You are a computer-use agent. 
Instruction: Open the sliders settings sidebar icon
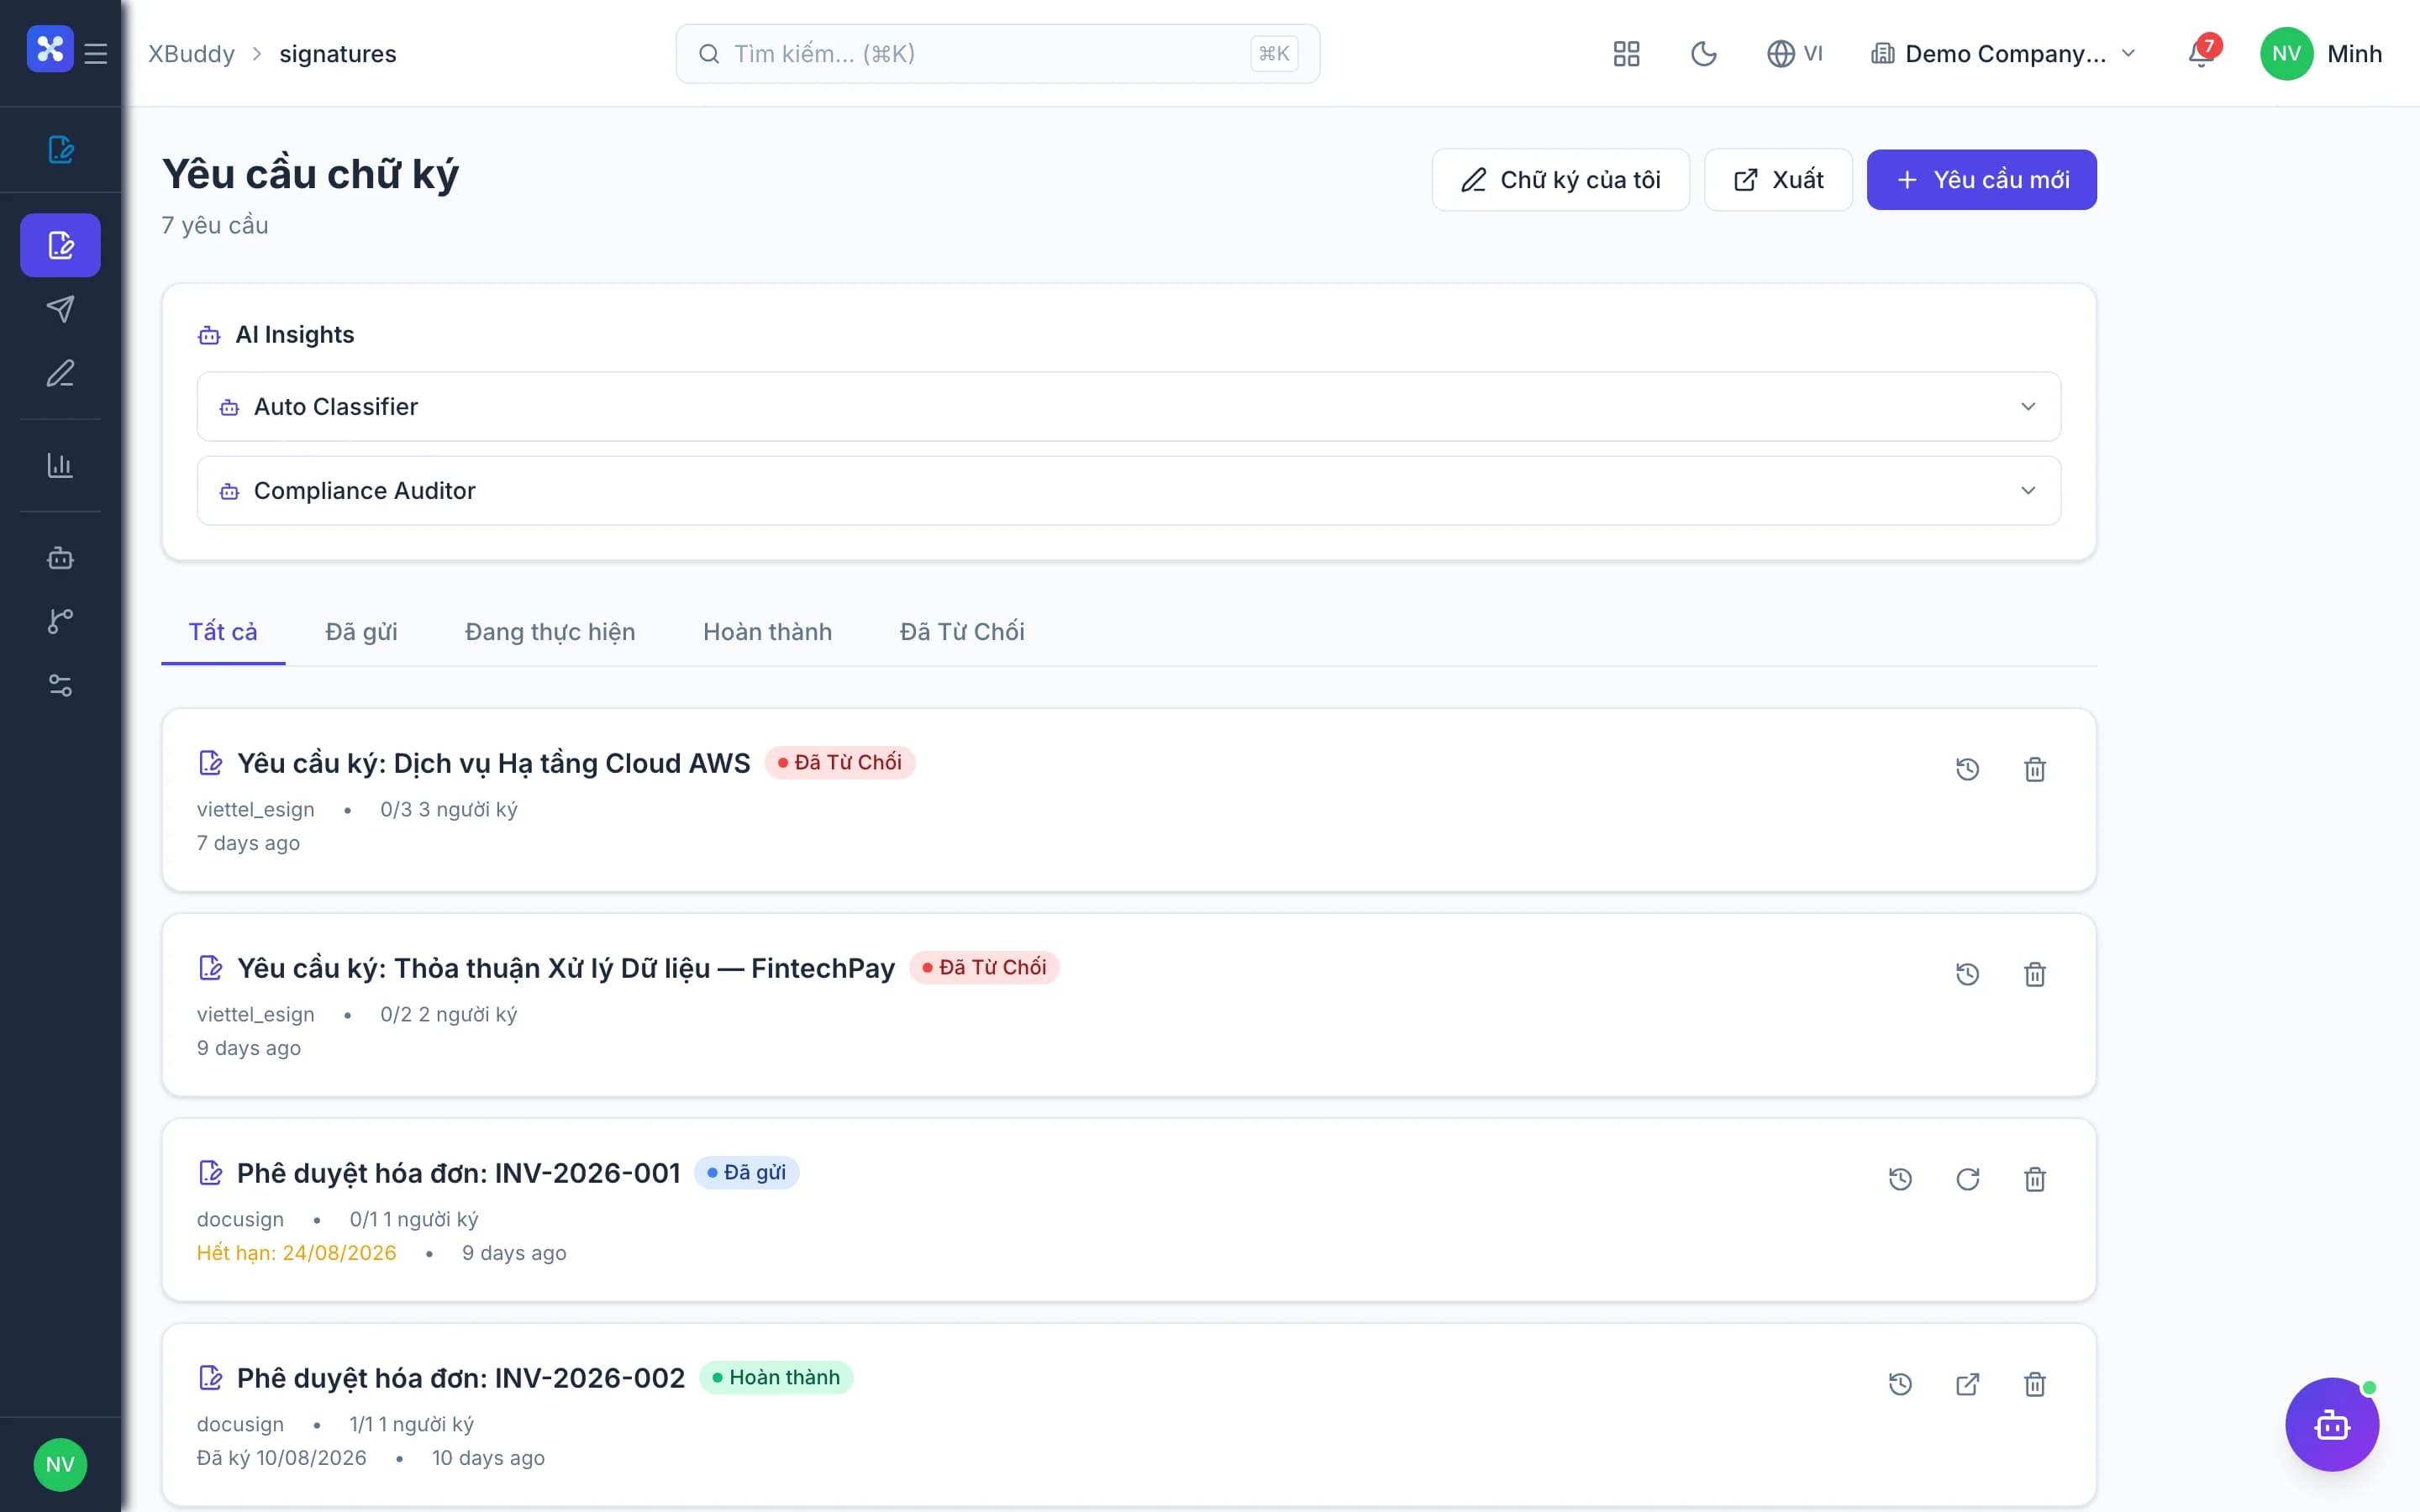[x=60, y=685]
